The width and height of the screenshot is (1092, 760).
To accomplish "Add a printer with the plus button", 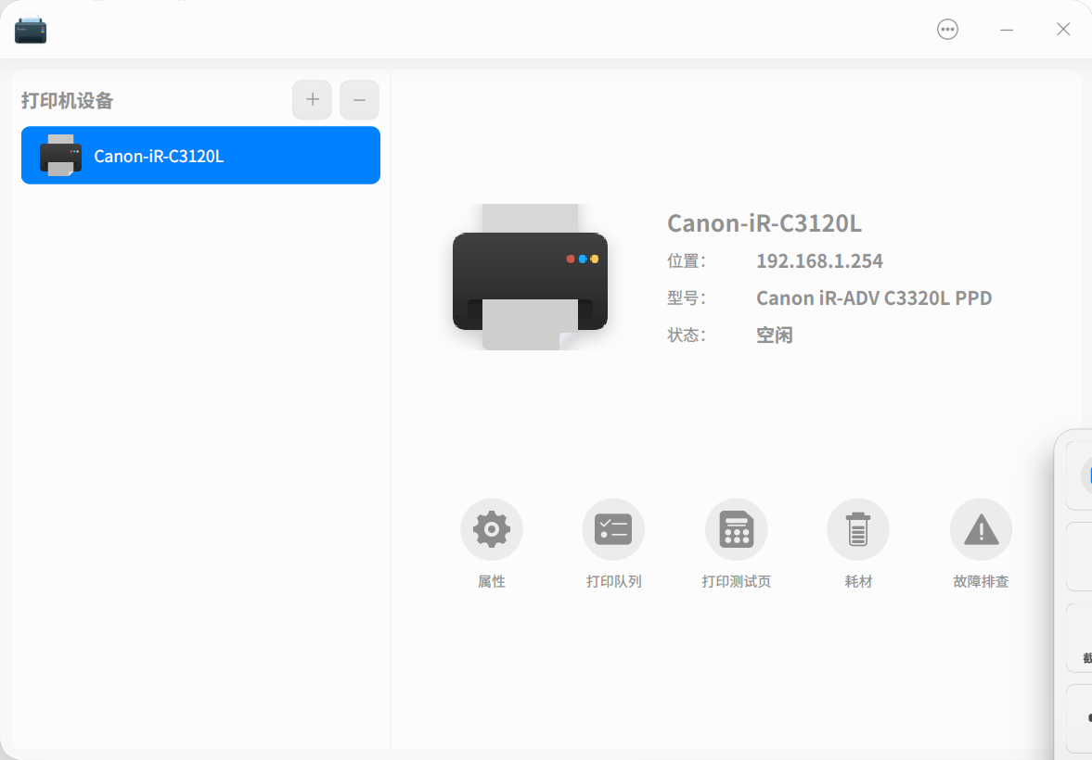I will [x=312, y=99].
